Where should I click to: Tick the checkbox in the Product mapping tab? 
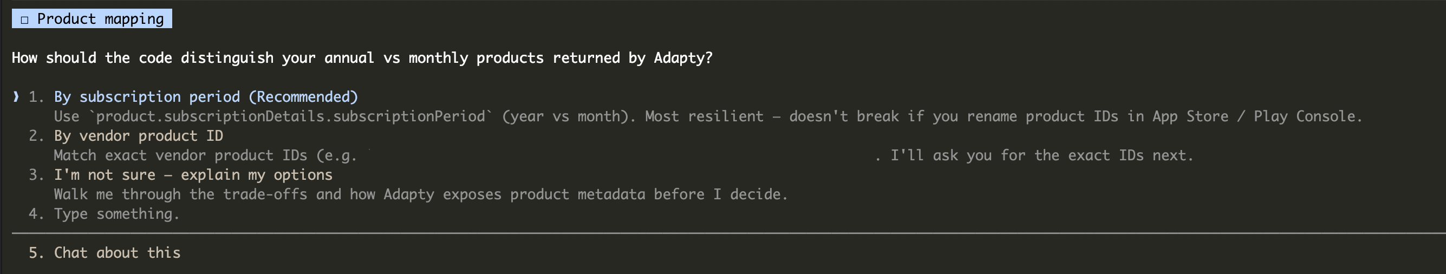[x=24, y=19]
